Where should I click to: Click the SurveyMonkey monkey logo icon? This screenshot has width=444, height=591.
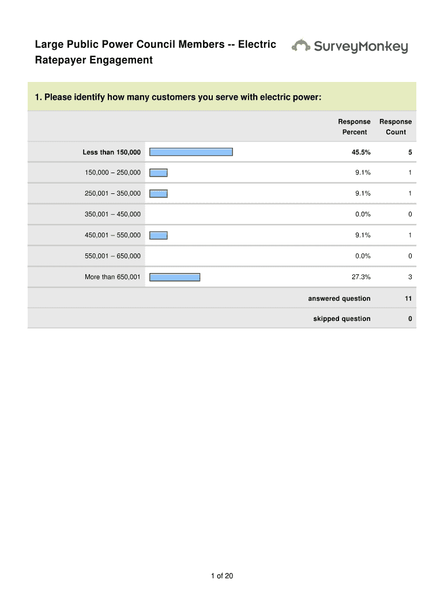click(302, 46)
